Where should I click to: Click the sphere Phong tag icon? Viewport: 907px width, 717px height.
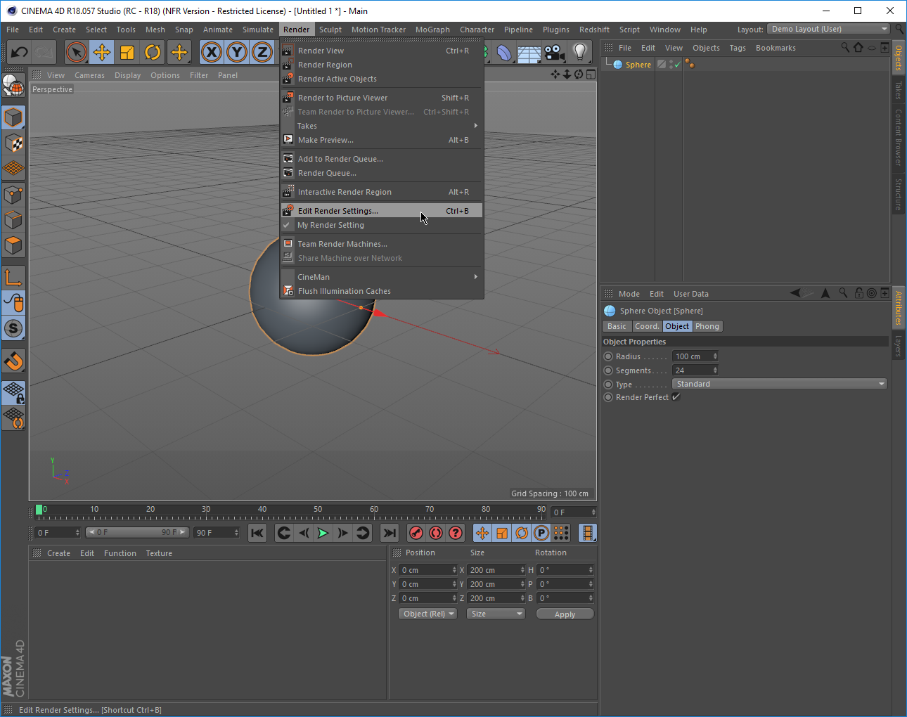690,65
